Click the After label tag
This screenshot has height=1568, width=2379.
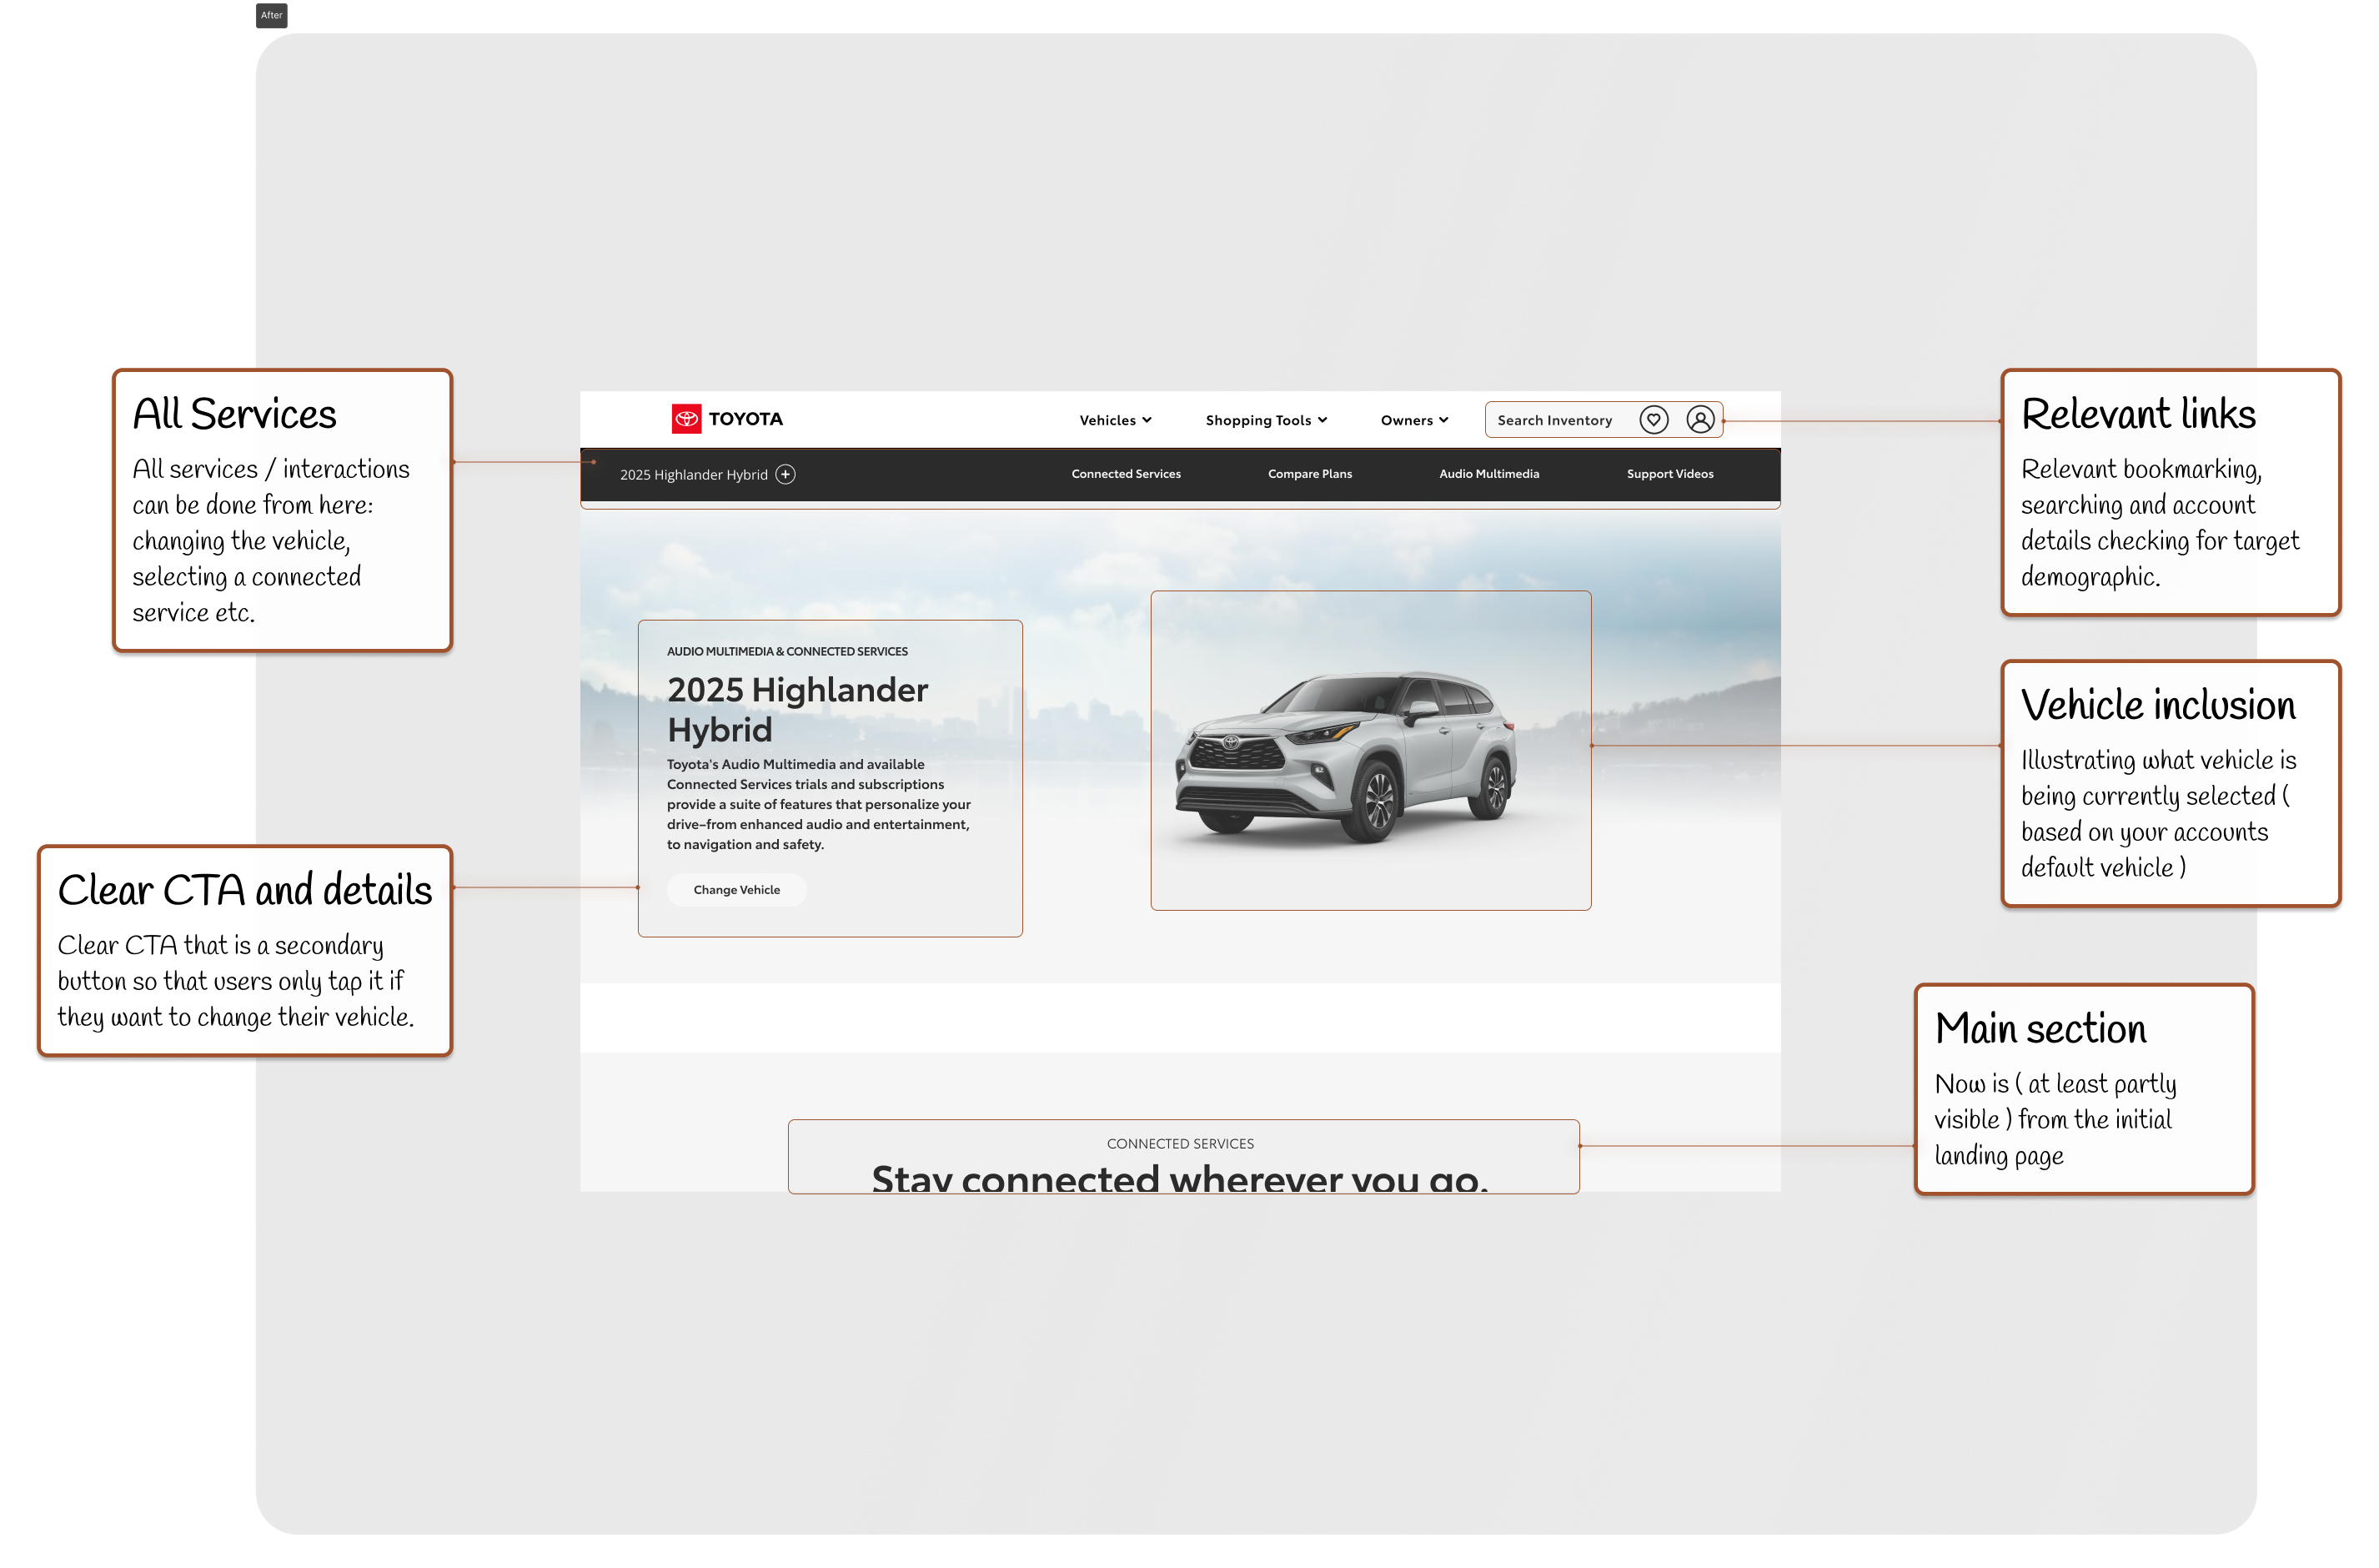pos(272,15)
